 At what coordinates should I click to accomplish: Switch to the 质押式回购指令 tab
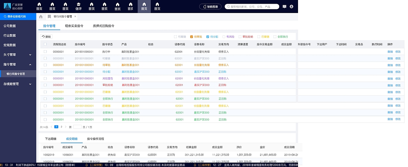pyautogui.click(x=104, y=26)
